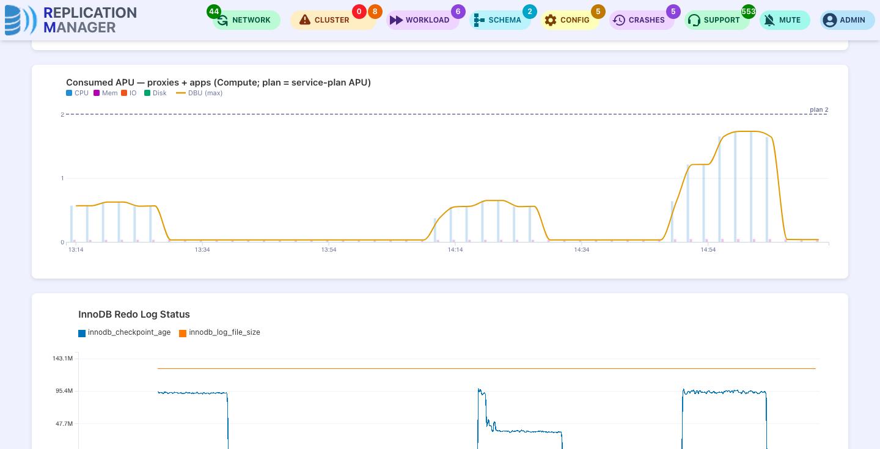880x449 pixels.
Task: Open Workload via the fast-forward icon
Action: tap(396, 20)
